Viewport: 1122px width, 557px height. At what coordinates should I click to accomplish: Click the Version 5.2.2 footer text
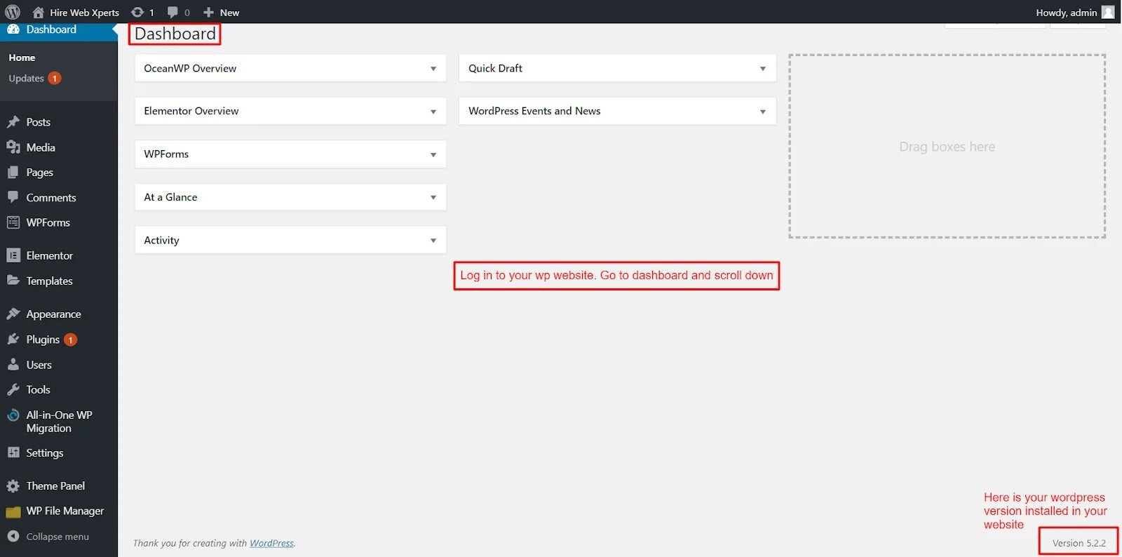(x=1079, y=543)
